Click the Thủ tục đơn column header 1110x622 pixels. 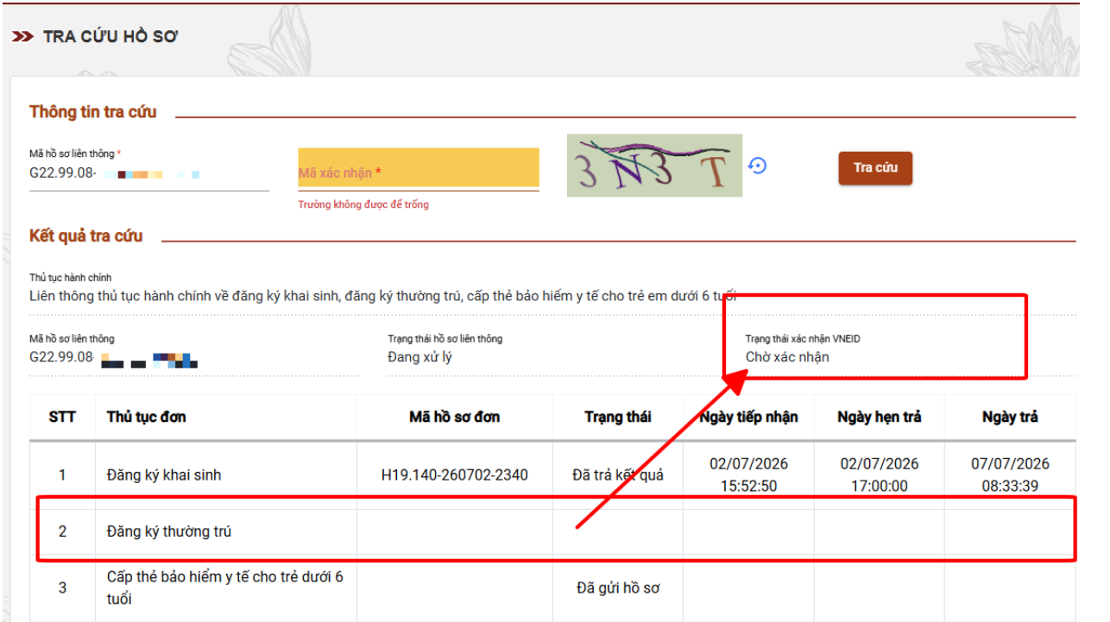(147, 417)
